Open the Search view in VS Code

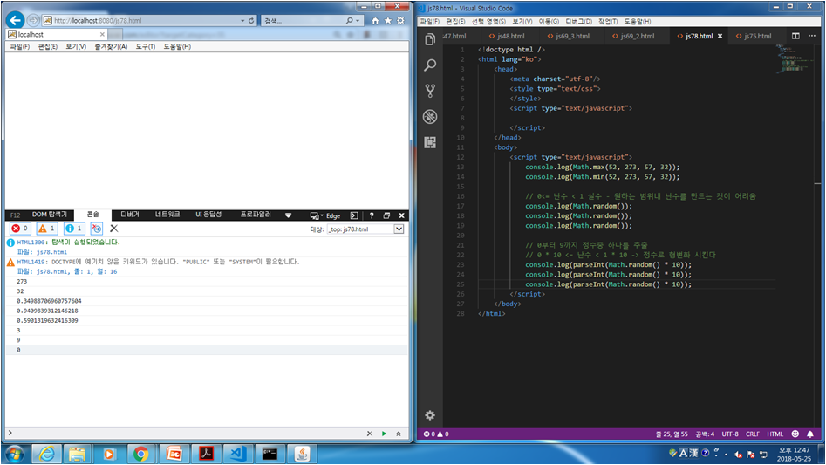(430, 65)
